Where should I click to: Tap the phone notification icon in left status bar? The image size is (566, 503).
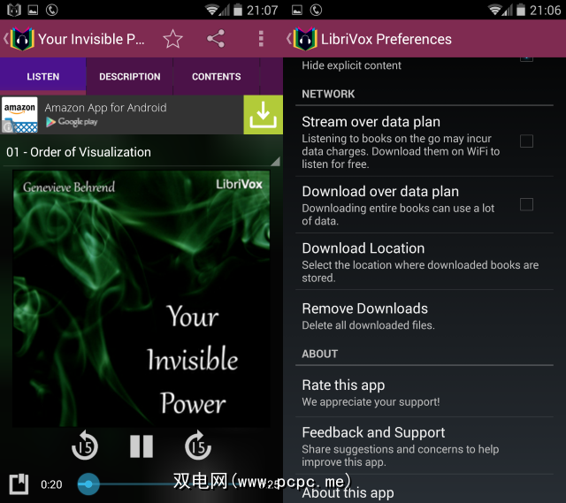(51, 10)
